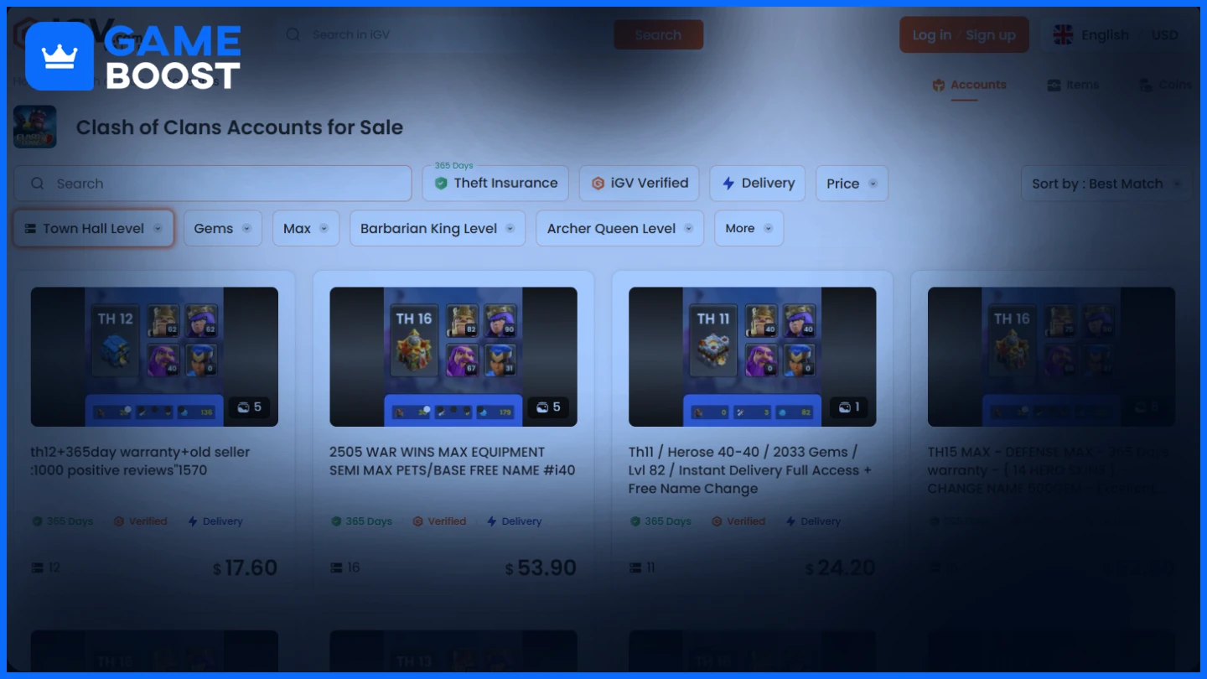
Task: Click 'Verified' badge on $53.90 card
Action: click(439, 521)
